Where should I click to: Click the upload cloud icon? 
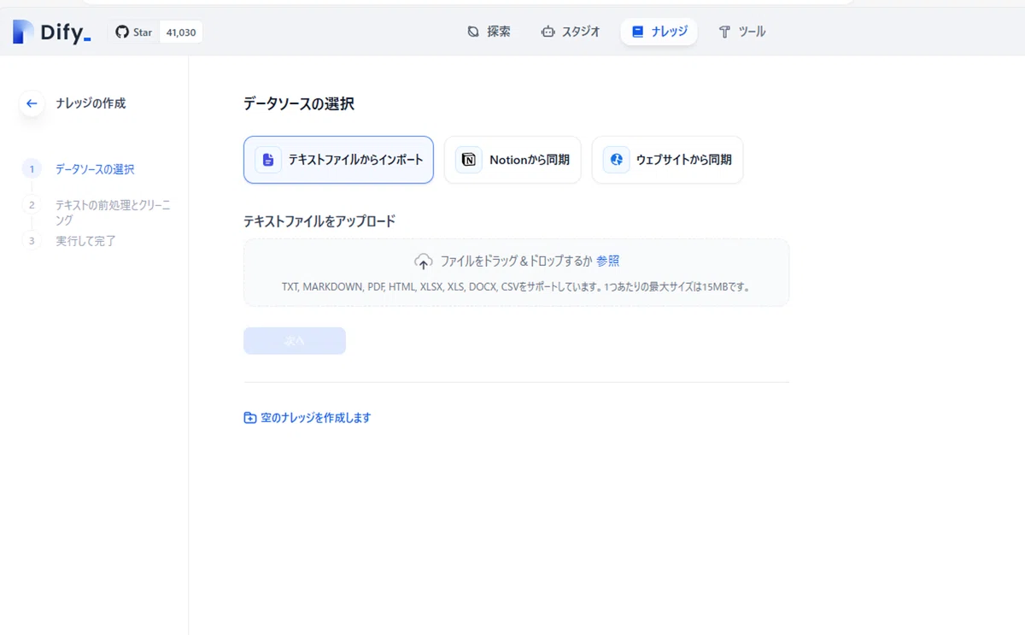pos(424,262)
